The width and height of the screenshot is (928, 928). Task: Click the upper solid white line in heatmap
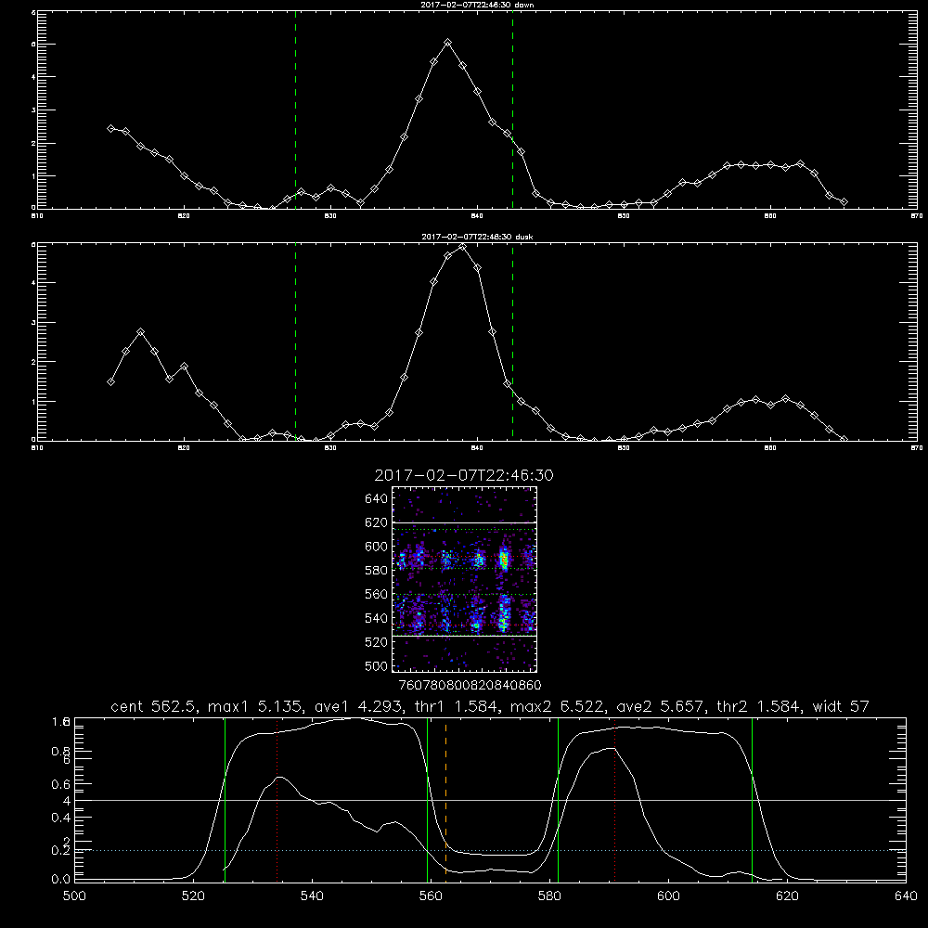pos(465,522)
